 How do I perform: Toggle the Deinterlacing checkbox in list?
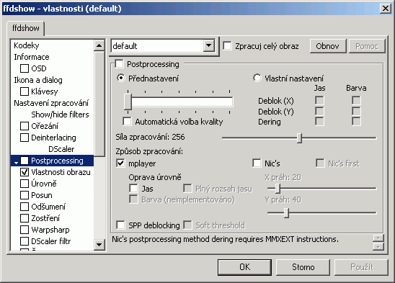[25, 138]
